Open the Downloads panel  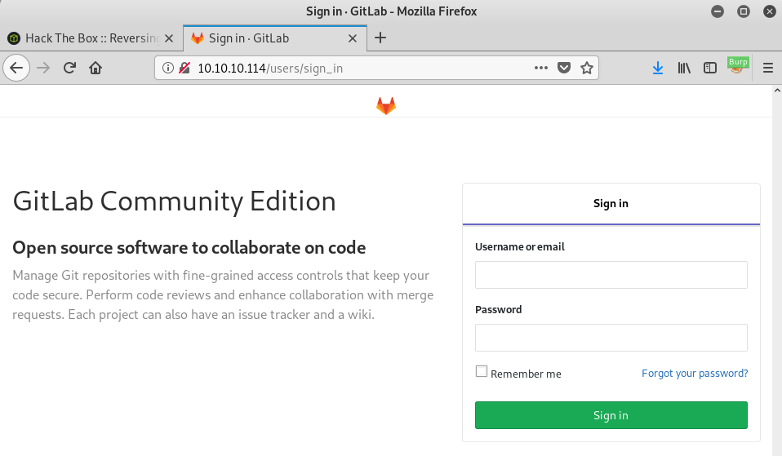[x=658, y=68]
